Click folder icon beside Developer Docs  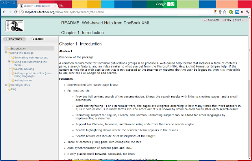(9, 85)
